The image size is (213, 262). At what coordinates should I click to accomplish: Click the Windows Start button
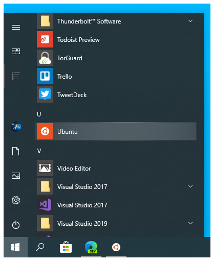(x=15, y=247)
